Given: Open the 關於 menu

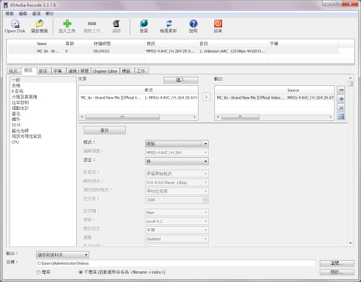Looking at the screenshot, I should tap(50, 14).
